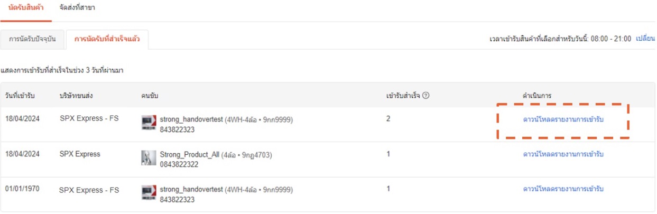The image size is (657, 214).
Task: Click the วันที่เข้ารับ column header
Action: (20, 96)
